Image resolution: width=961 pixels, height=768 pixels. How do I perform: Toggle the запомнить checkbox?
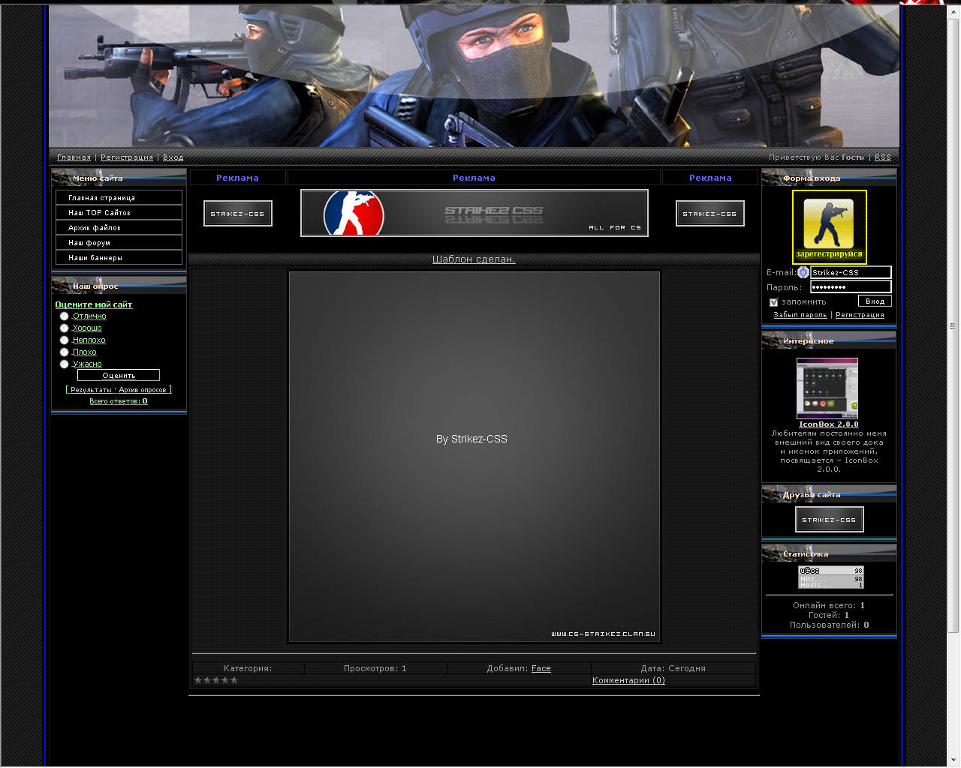coord(773,302)
